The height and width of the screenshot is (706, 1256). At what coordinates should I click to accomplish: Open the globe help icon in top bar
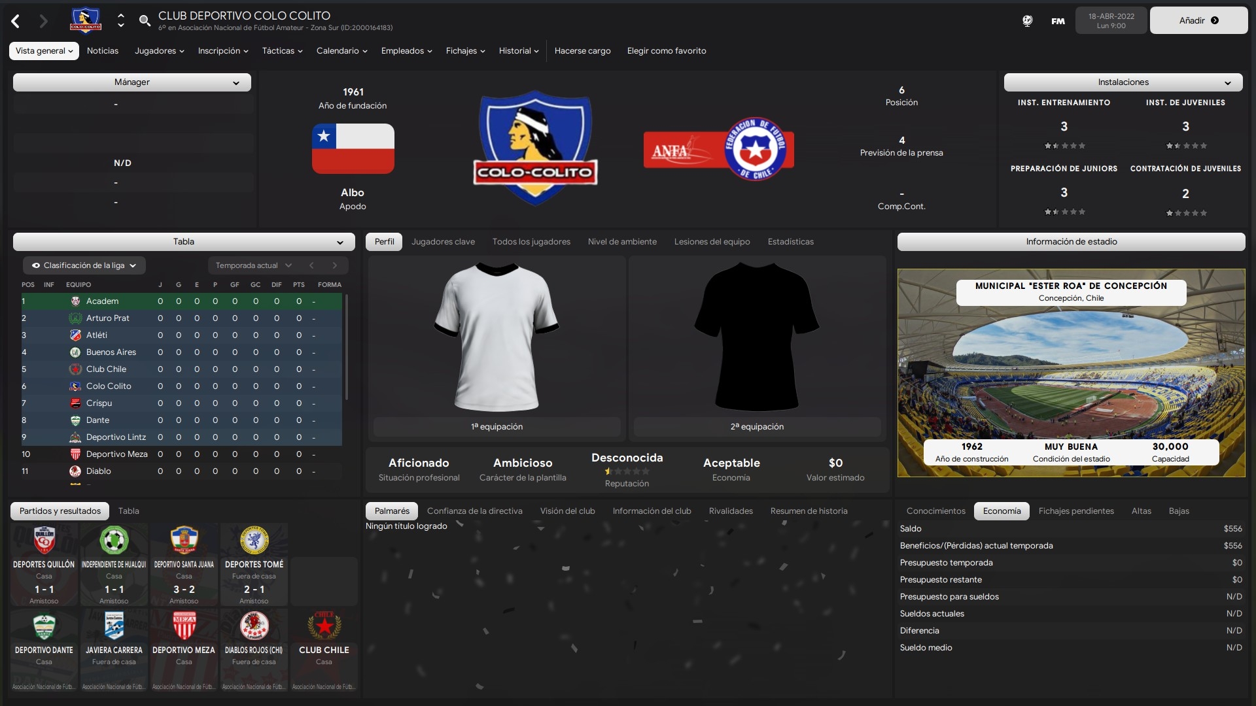1027,21
